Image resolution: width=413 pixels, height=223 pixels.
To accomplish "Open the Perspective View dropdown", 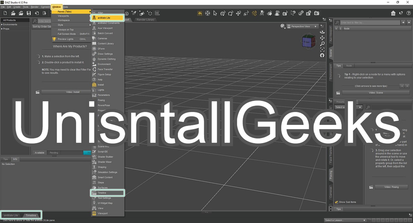I will coord(303,26).
